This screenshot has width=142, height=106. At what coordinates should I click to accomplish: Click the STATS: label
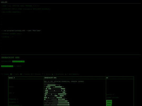tap(11, 87)
